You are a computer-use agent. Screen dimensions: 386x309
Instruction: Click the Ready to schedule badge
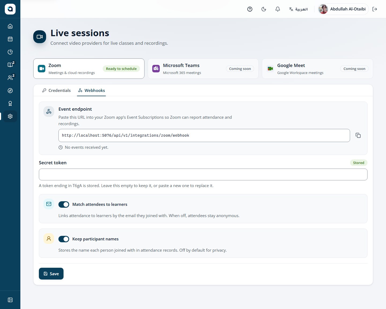pyautogui.click(x=121, y=69)
